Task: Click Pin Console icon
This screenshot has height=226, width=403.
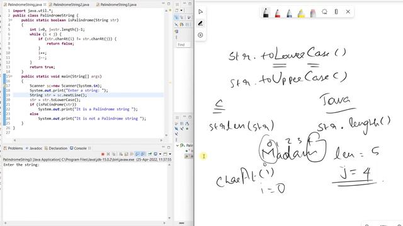Action: [x=150, y=154]
